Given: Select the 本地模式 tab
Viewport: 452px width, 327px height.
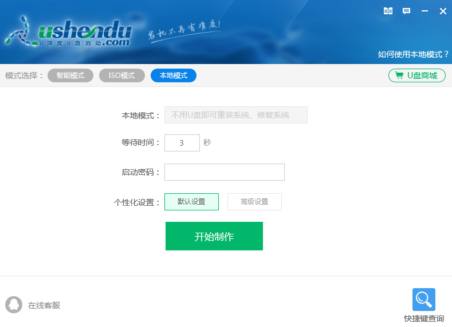Looking at the screenshot, I should pyautogui.click(x=174, y=75).
